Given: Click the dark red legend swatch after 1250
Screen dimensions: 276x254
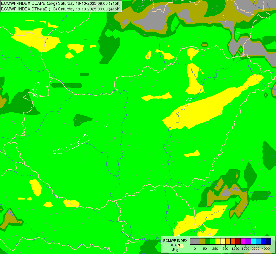Looking at the screenshot, I should click(238, 242).
